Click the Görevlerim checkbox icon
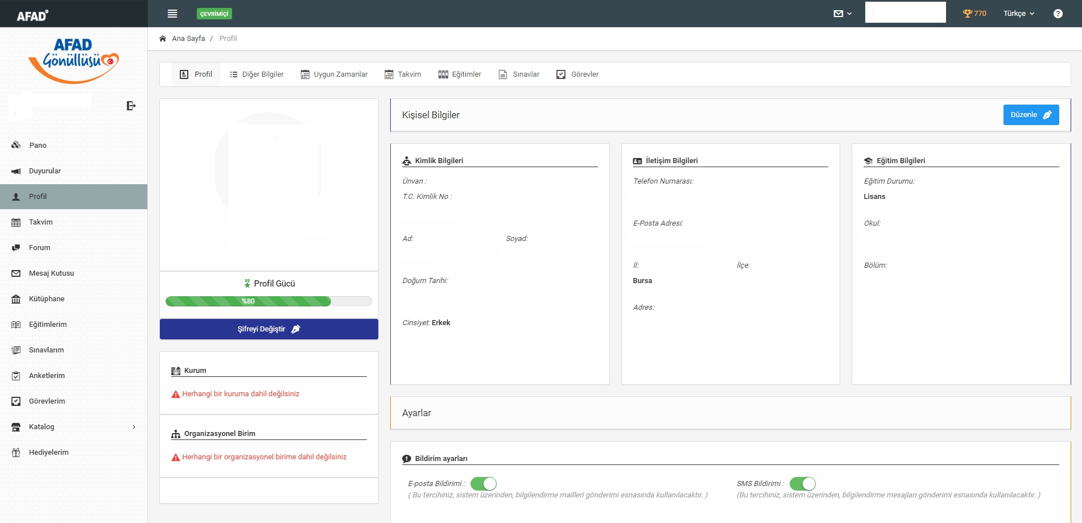Viewport: 1082px width, 523px height. [16, 401]
